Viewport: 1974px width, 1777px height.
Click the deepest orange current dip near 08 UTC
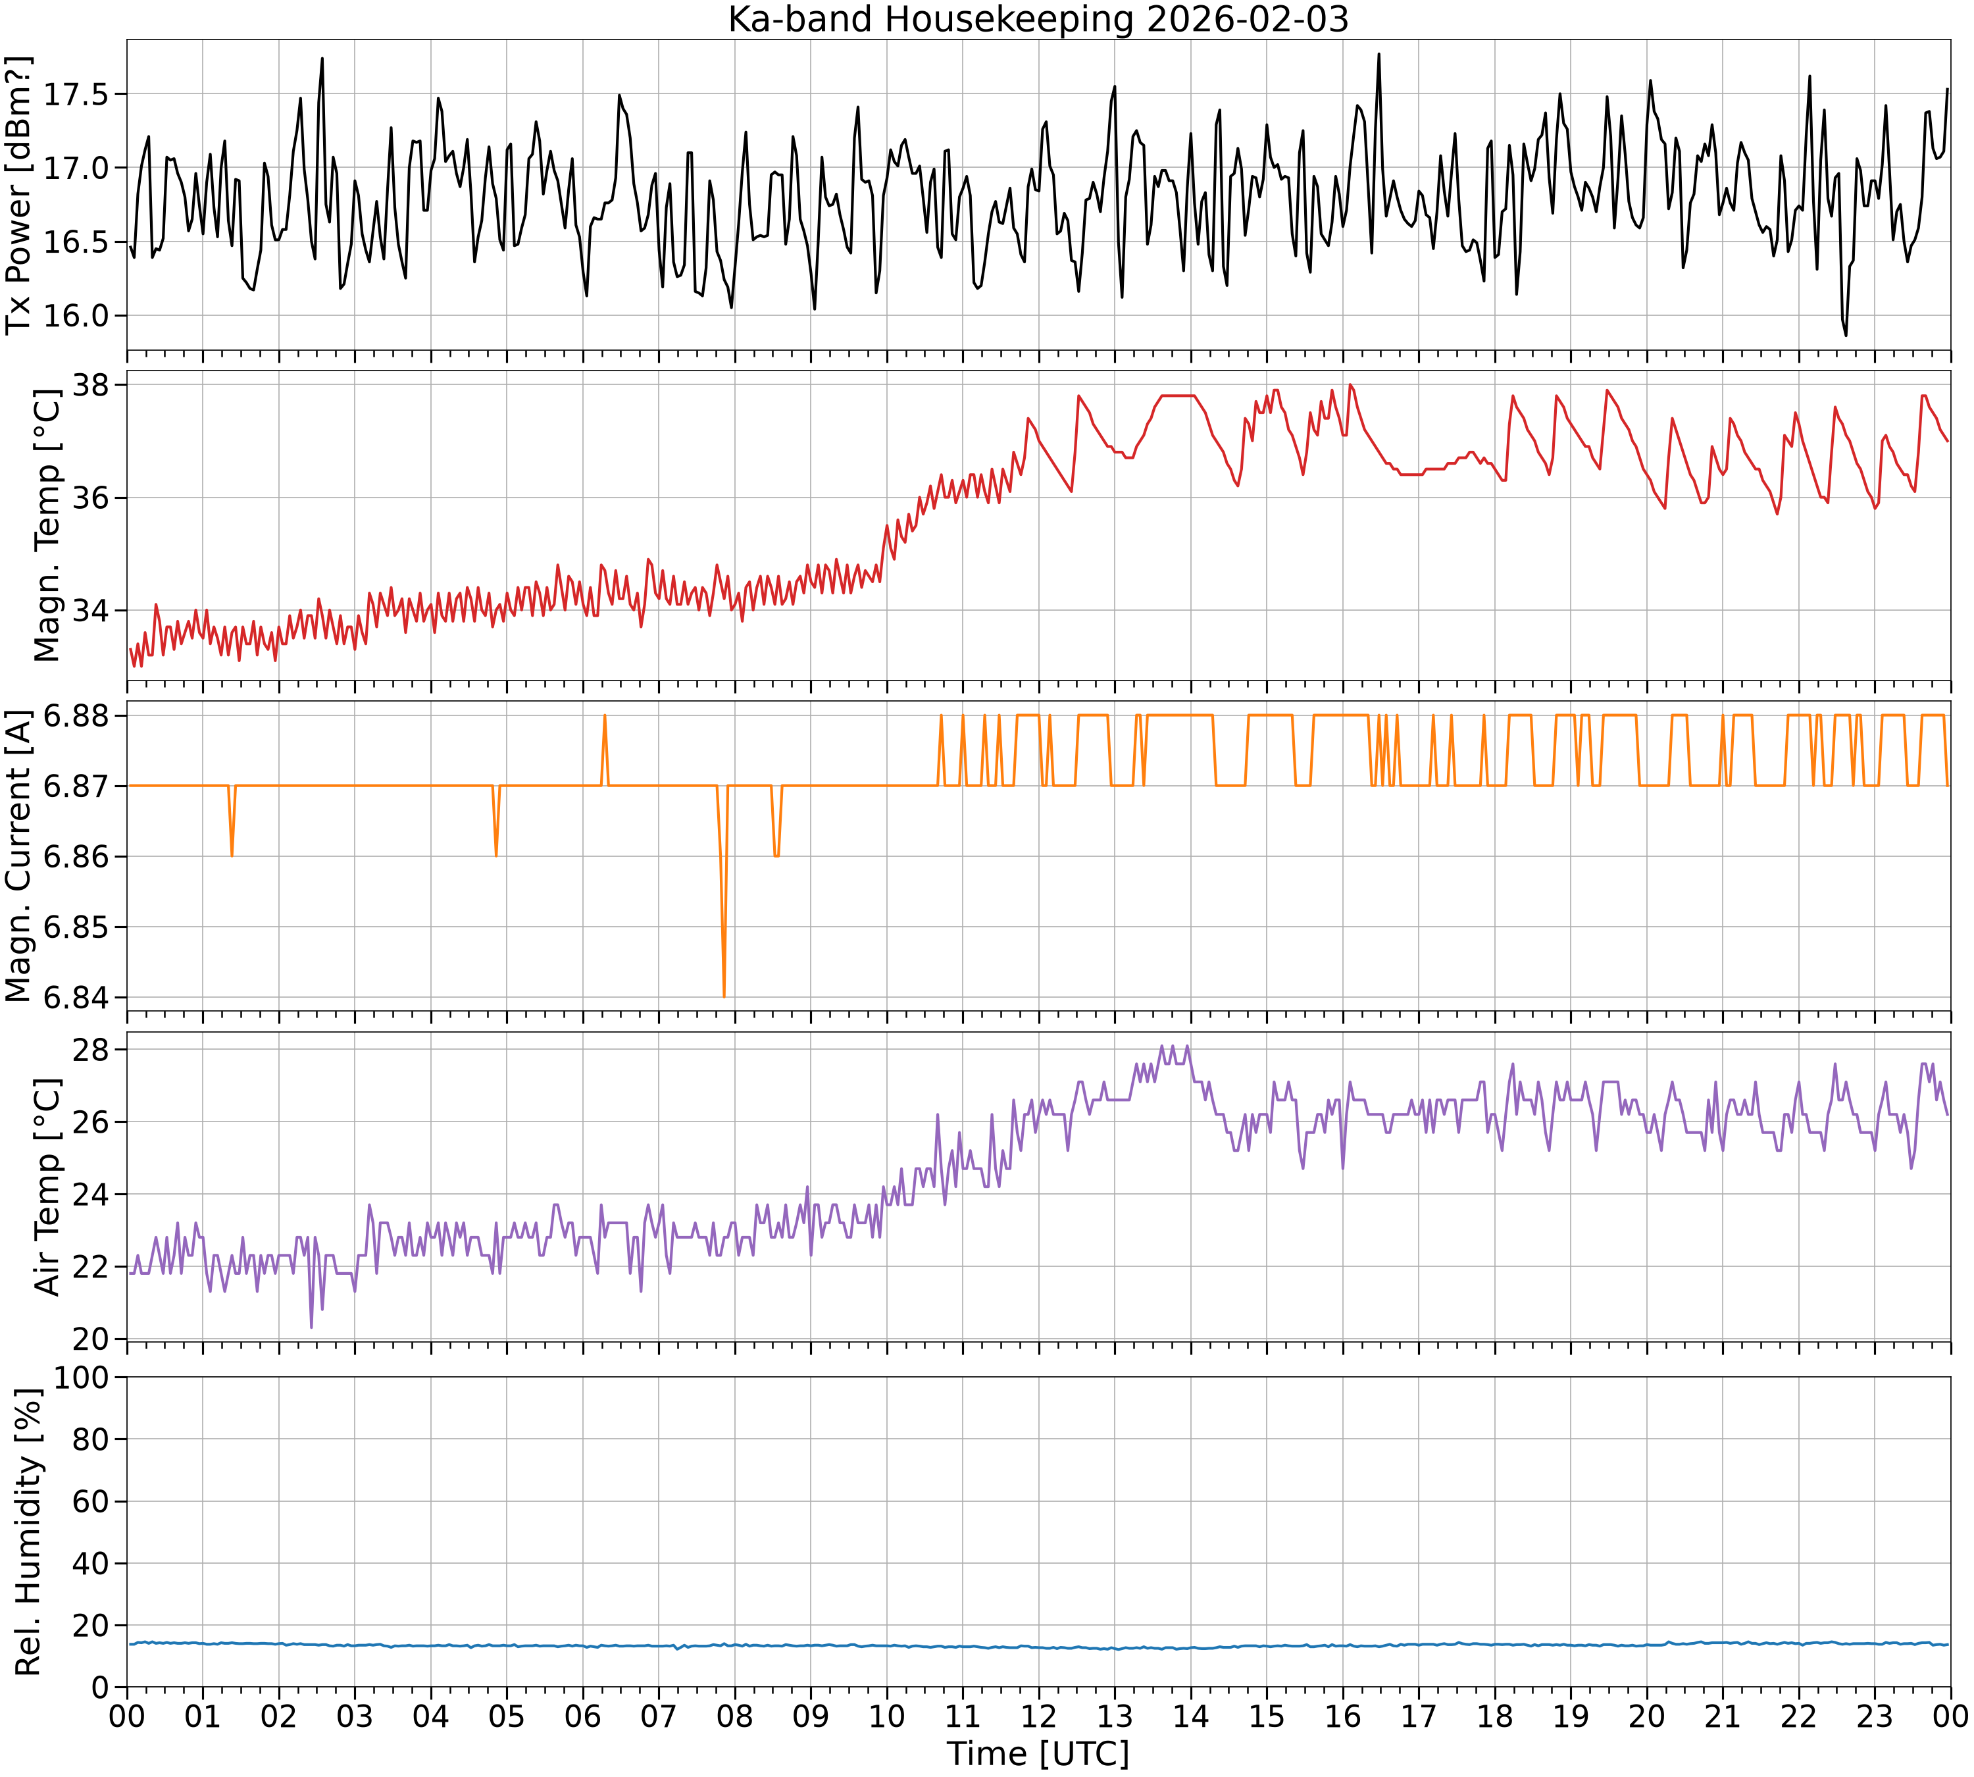point(723,994)
